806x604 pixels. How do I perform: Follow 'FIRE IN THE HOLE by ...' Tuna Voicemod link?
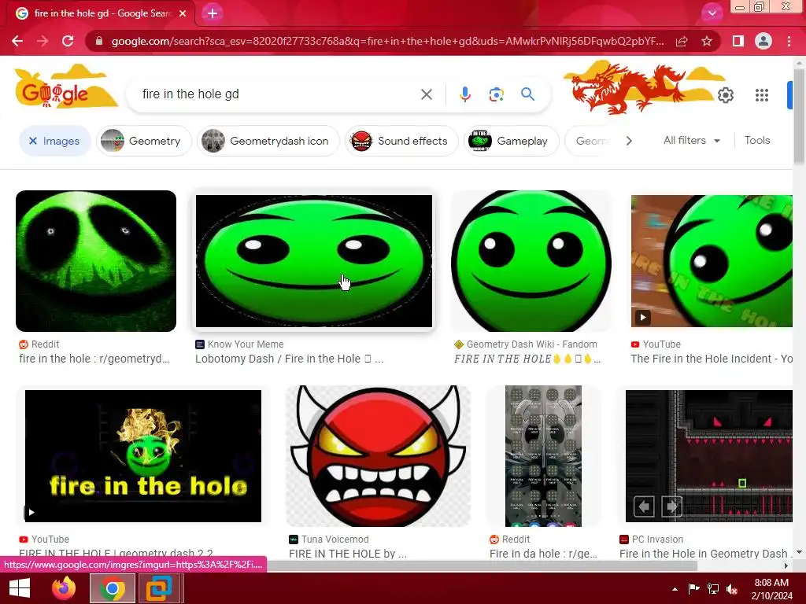click(x=347, y=554)
